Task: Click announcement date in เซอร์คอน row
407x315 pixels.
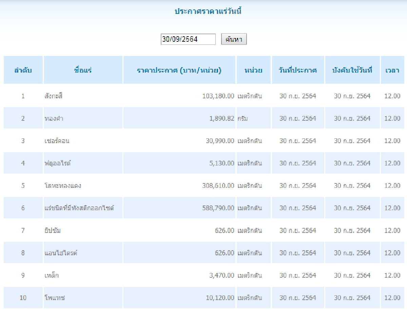Action: (298, 141)
